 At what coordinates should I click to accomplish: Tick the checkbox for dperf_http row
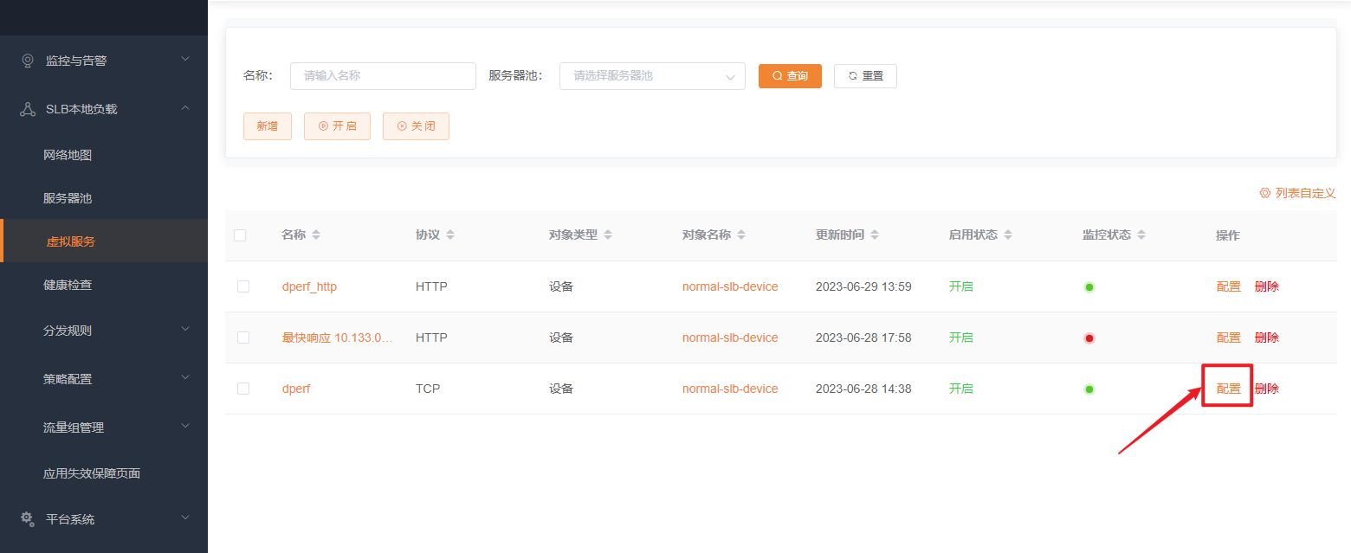click(243, 286)
